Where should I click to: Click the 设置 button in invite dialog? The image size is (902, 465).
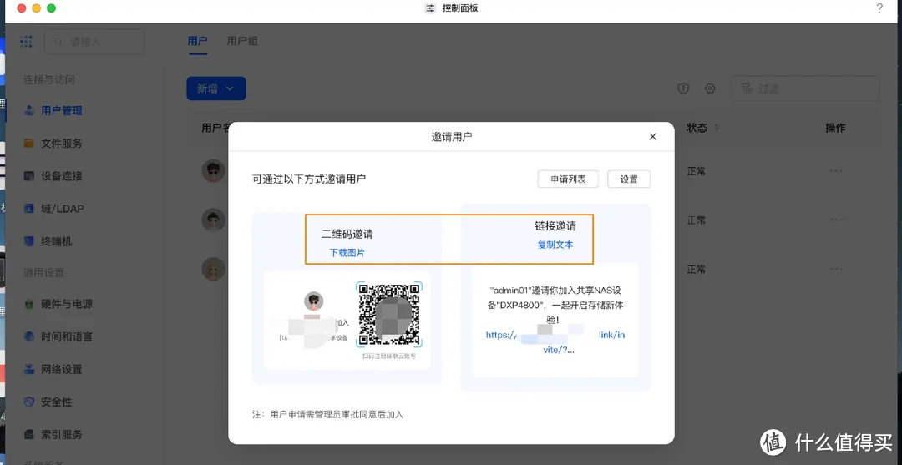(629, 179)
